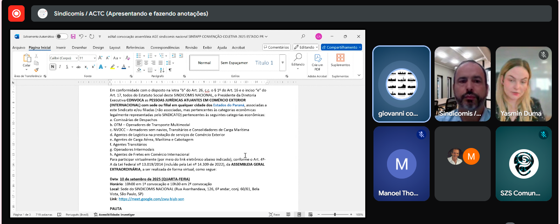Click Crie um PDF button

click(317, 62)
